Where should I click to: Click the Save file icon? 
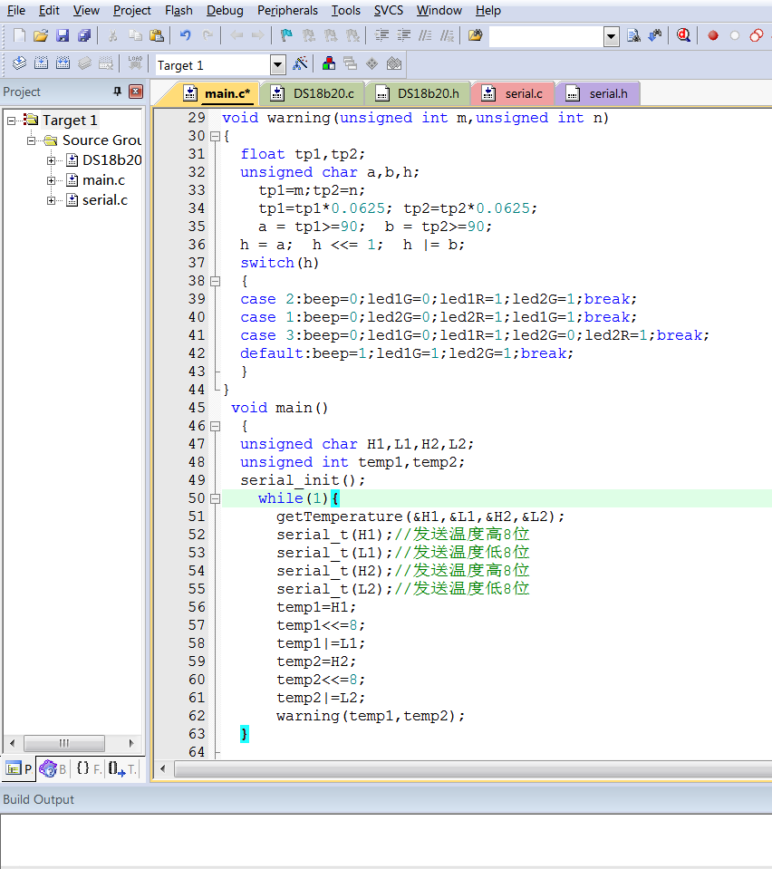point(63,35)
